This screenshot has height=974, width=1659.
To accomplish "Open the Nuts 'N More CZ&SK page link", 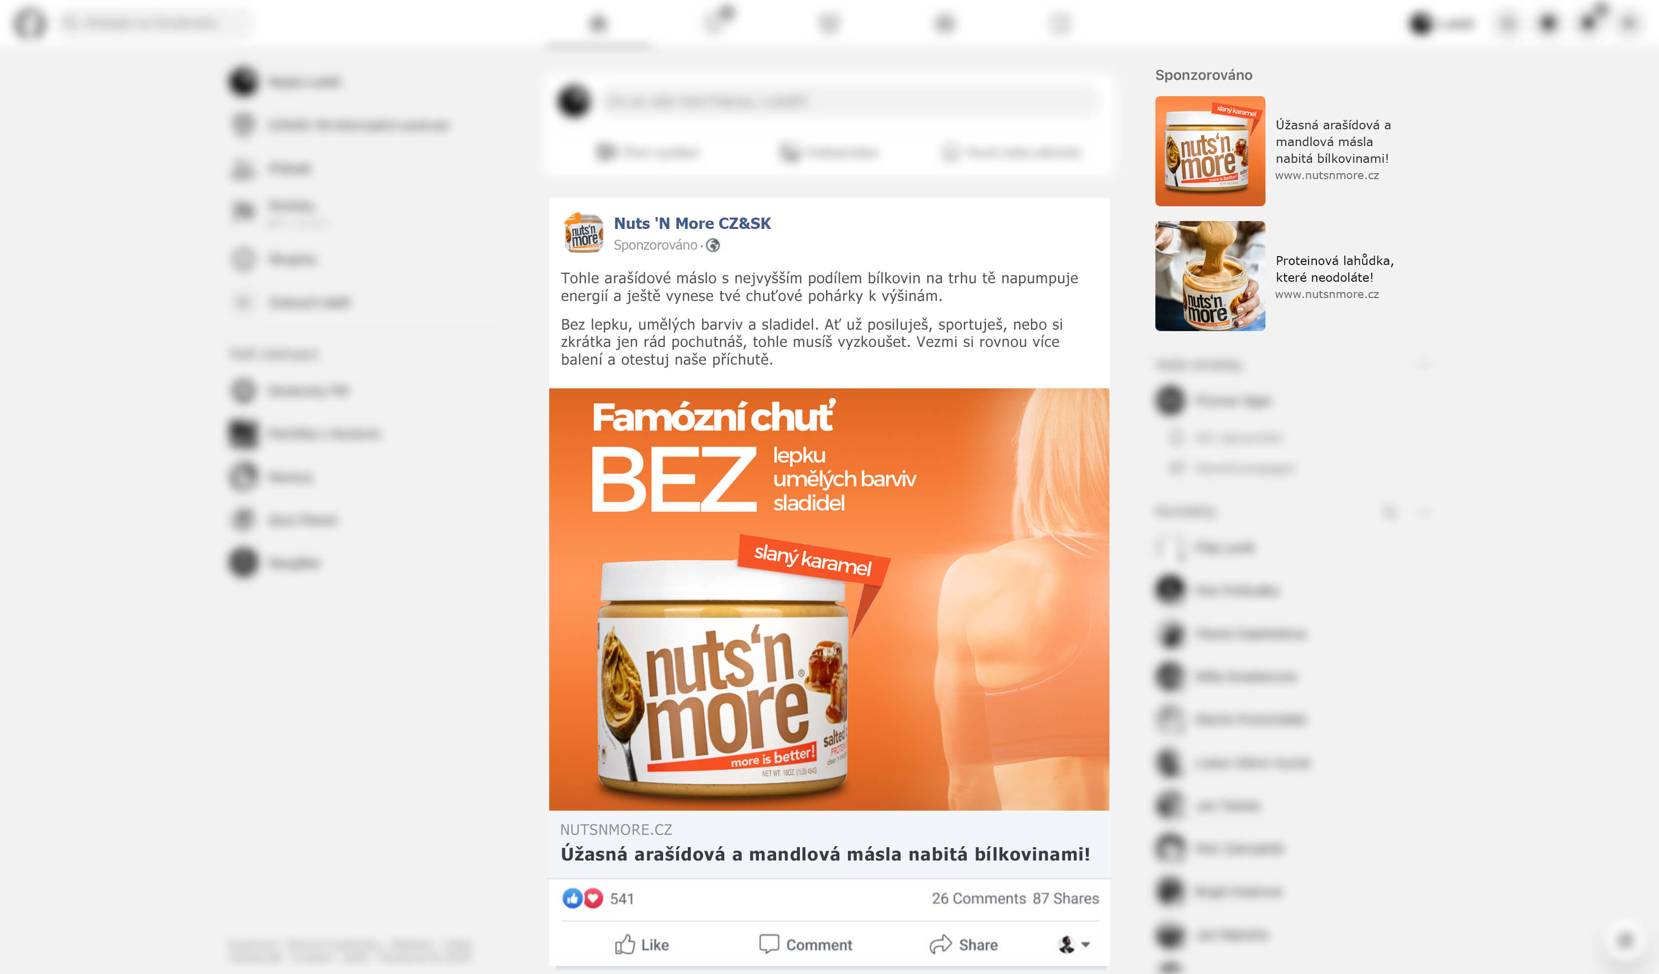I will point(692,223).
